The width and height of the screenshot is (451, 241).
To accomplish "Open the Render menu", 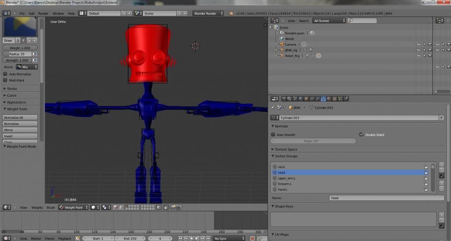I will click(x=43, y=14).
